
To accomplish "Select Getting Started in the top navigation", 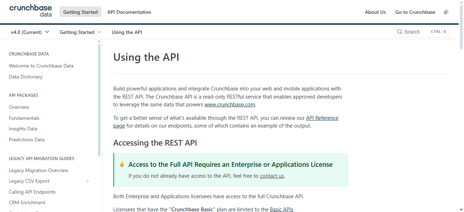I will coord(80,12).
